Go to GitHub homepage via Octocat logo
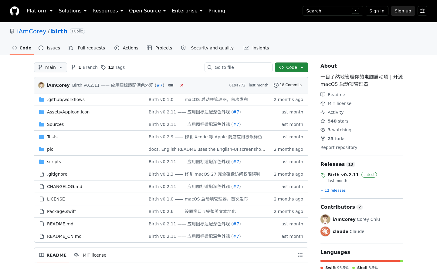The image size is (437, 273). [15, 11]
